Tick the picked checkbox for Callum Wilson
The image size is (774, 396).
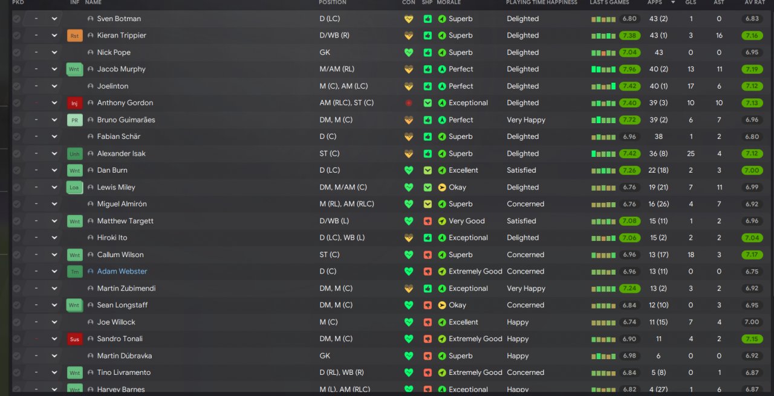coord(16,255)
